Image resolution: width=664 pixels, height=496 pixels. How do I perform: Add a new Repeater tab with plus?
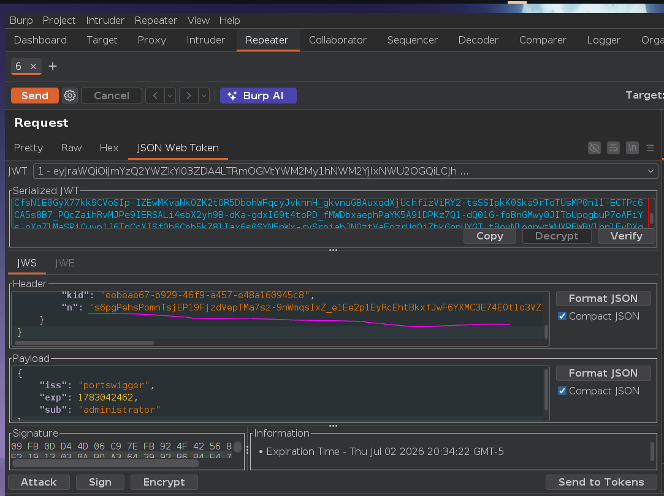pyautogui.click(x=53, y=66)
